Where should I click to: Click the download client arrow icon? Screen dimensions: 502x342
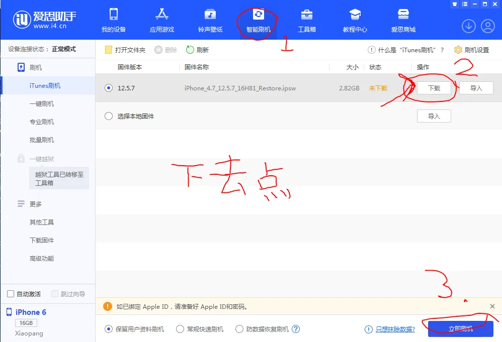coord(468,26)
